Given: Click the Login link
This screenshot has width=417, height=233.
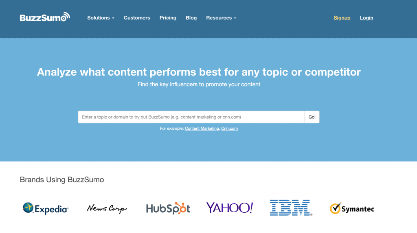Looking at the screenshot, I should coord(367,18).
